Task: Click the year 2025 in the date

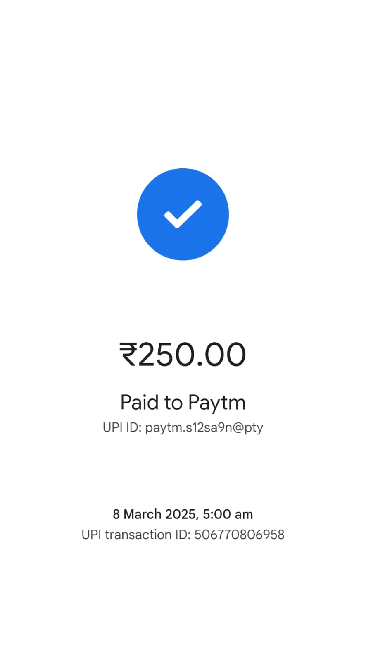Action: coord(181,515)
